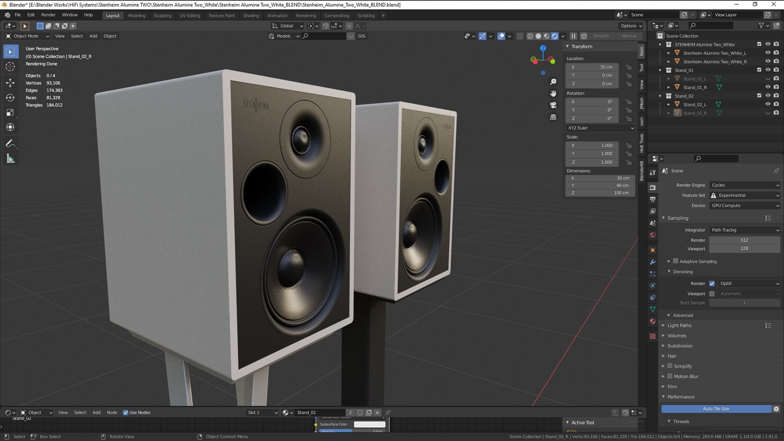The height and width of the screenshot is (441, 784).
Task: Collapse the Stand_02 collection in outliner
Action: coord(660,96)
